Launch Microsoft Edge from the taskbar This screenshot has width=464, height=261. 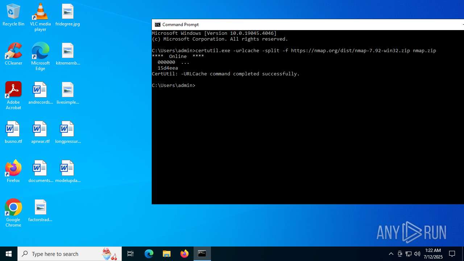tap(149, 254)
